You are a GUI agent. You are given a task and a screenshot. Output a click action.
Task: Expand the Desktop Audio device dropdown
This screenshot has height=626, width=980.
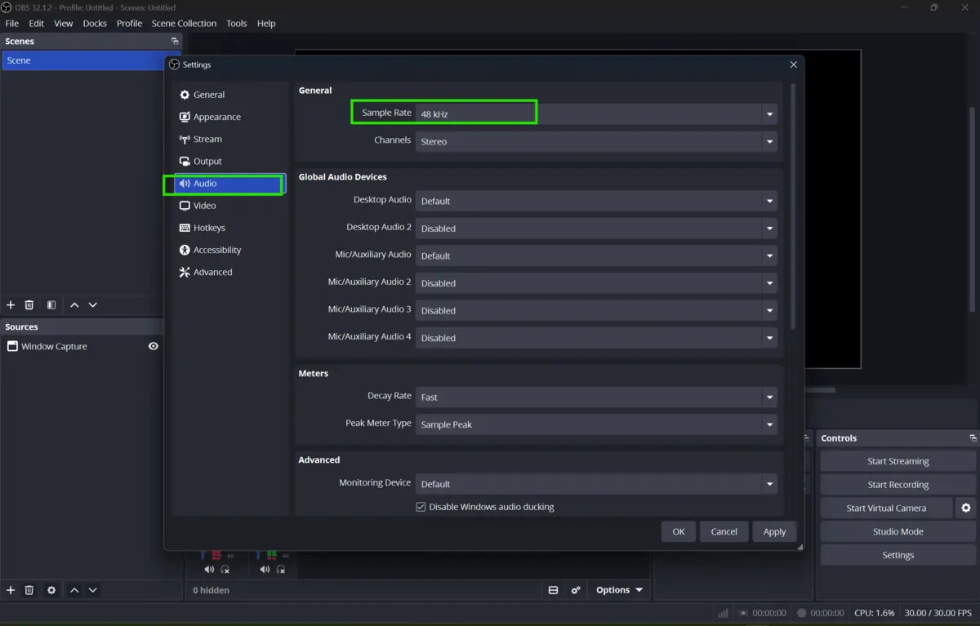point(596,201)
